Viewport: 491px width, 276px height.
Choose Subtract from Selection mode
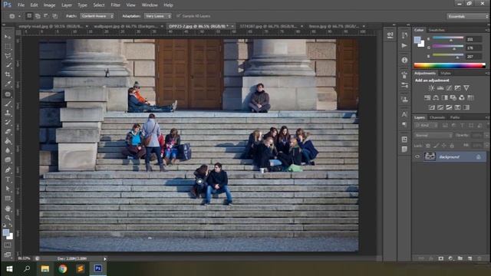[46, 16]
